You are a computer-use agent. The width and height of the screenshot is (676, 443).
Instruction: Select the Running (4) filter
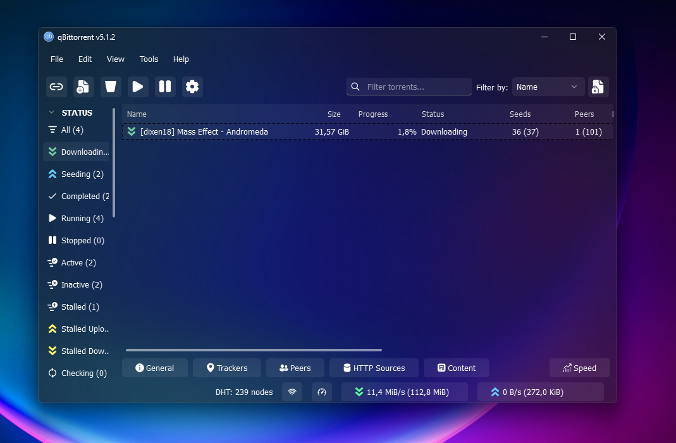point(77,219)
